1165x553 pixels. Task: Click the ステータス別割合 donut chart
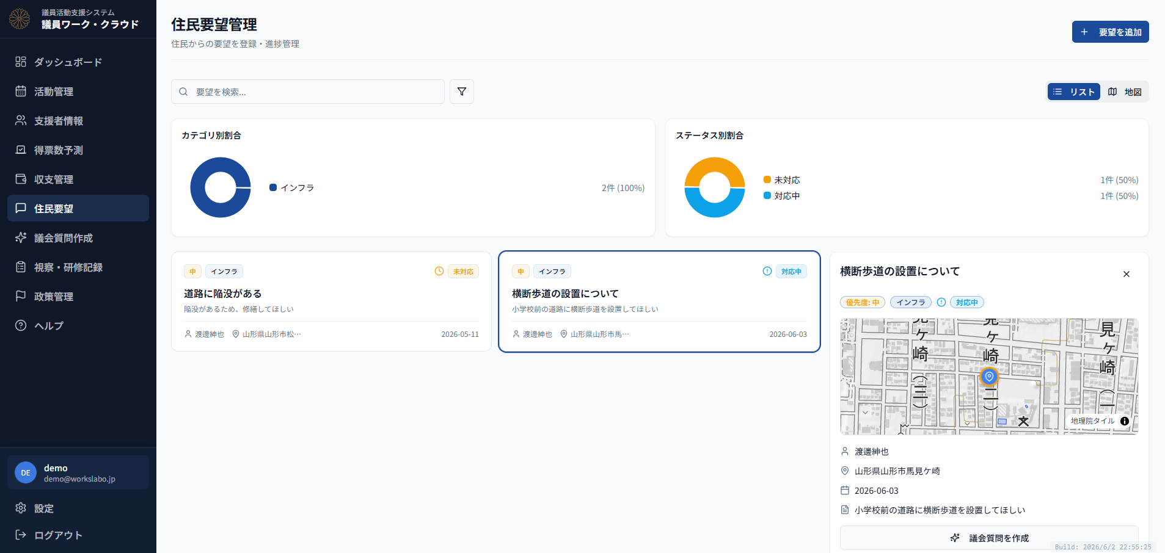pos(715,187)
